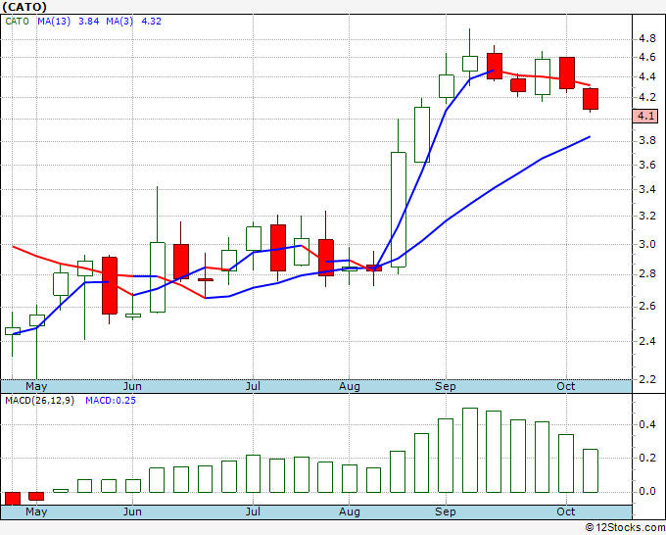This screenshot has height=535, width=666.
Task: Select the MA(3) value 4.32
Action: pyautogui.click(x=151, y=22)
